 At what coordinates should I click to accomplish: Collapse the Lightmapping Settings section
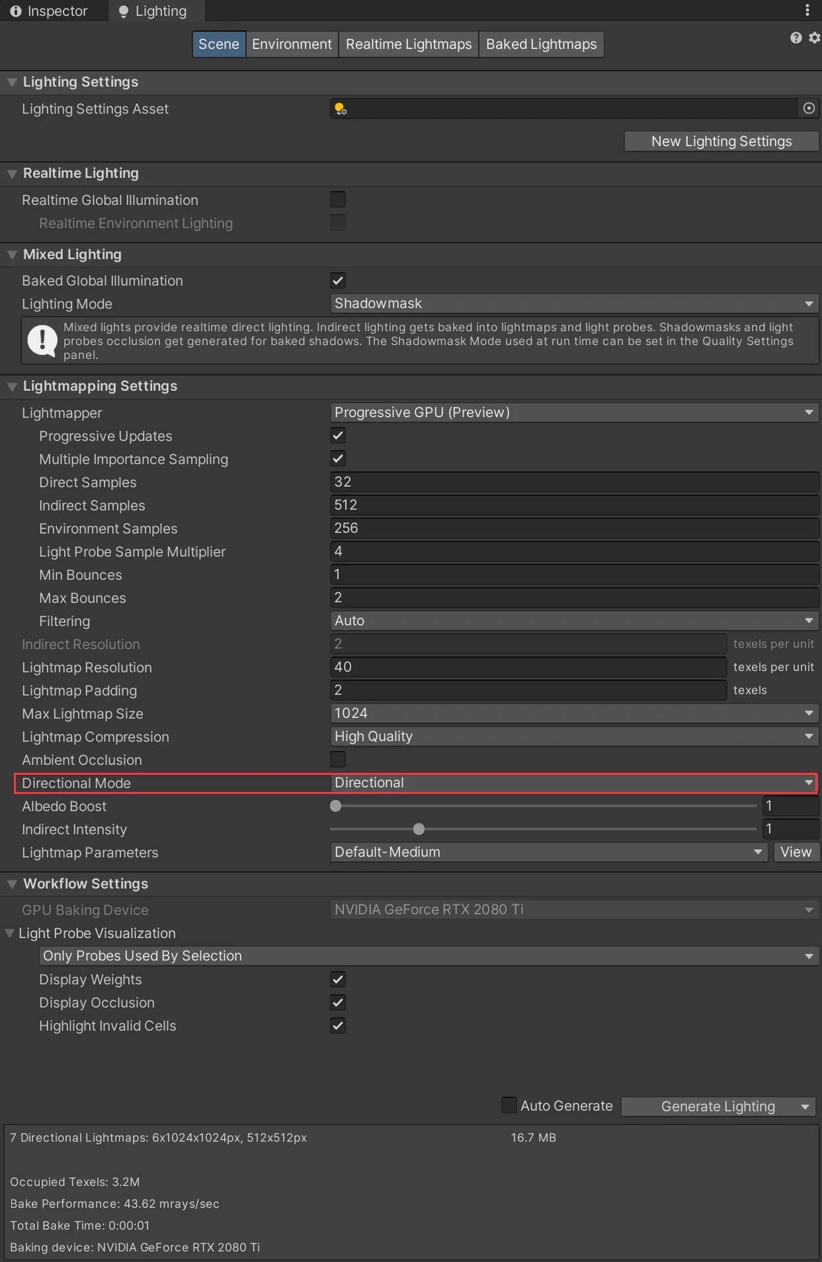point(12,387)
